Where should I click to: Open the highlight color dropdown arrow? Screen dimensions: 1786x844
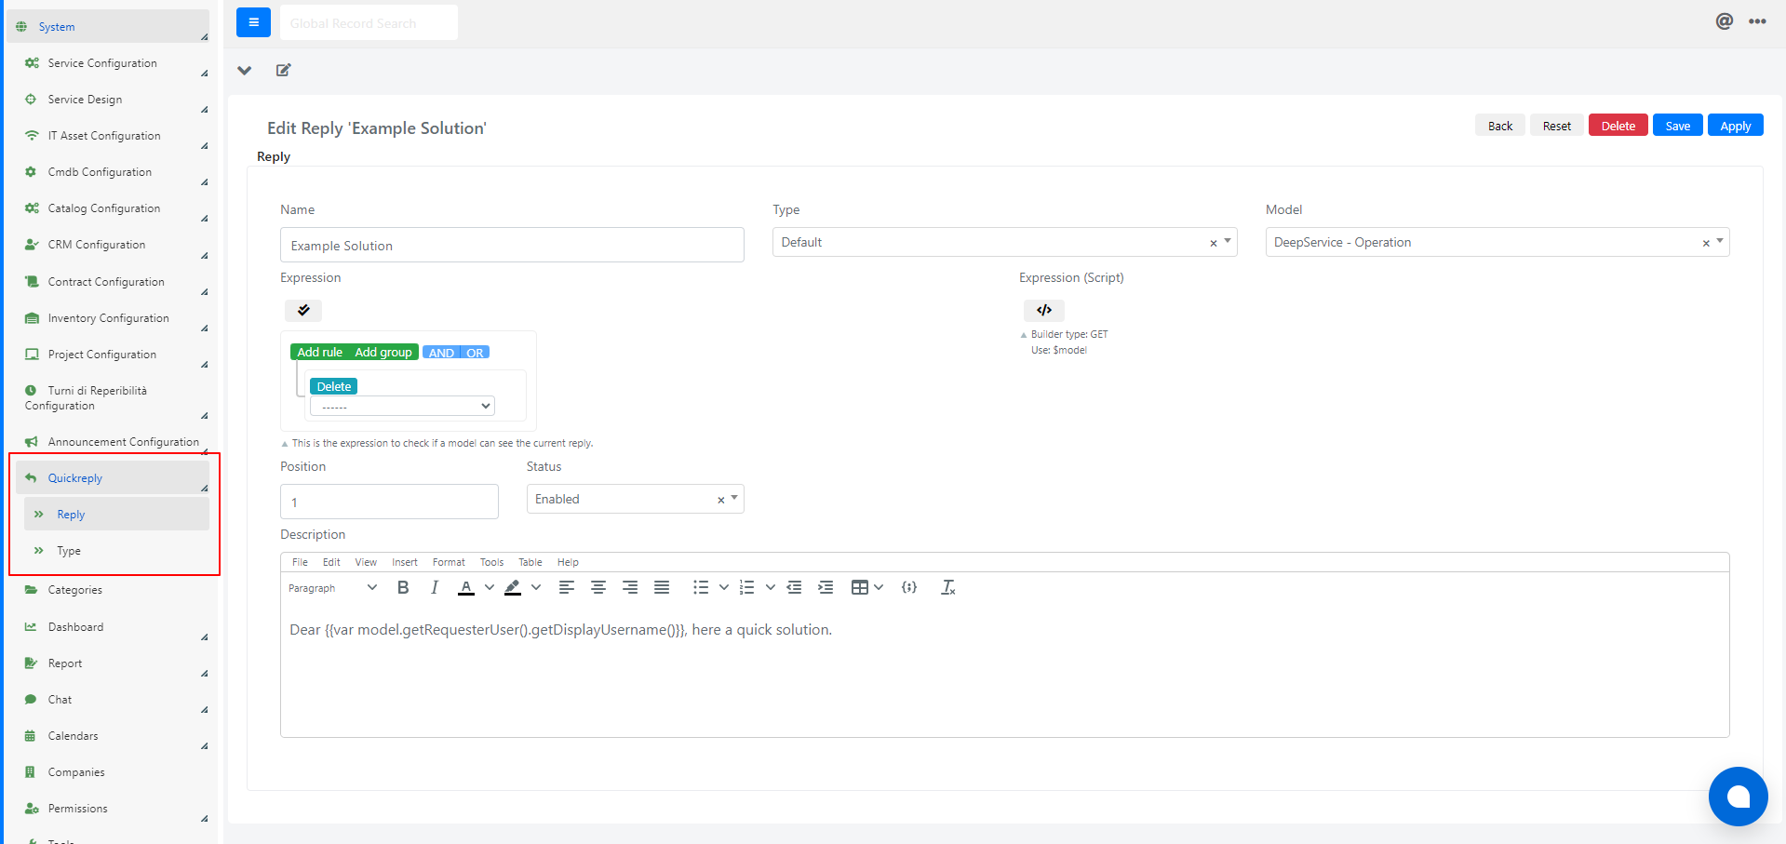click(x=536, y=587)
